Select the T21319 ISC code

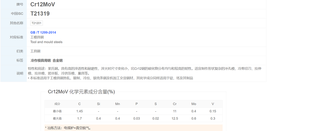pos(40,13)
